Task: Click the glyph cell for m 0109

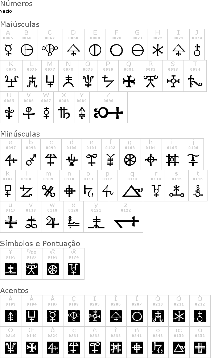Action: point(49,186)
